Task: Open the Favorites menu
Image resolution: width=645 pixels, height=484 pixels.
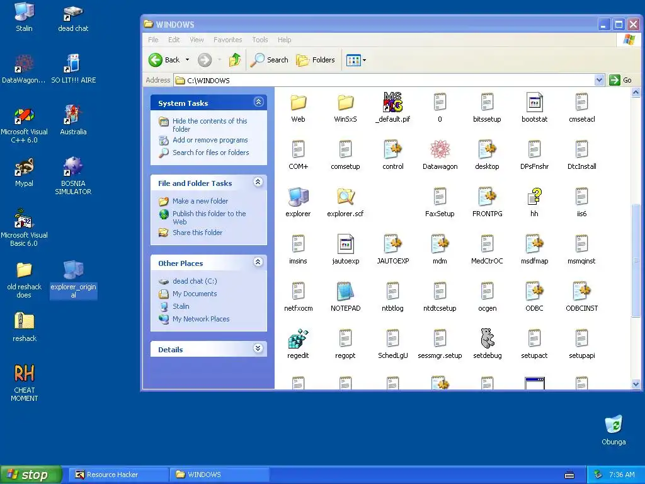Action: 227,40
